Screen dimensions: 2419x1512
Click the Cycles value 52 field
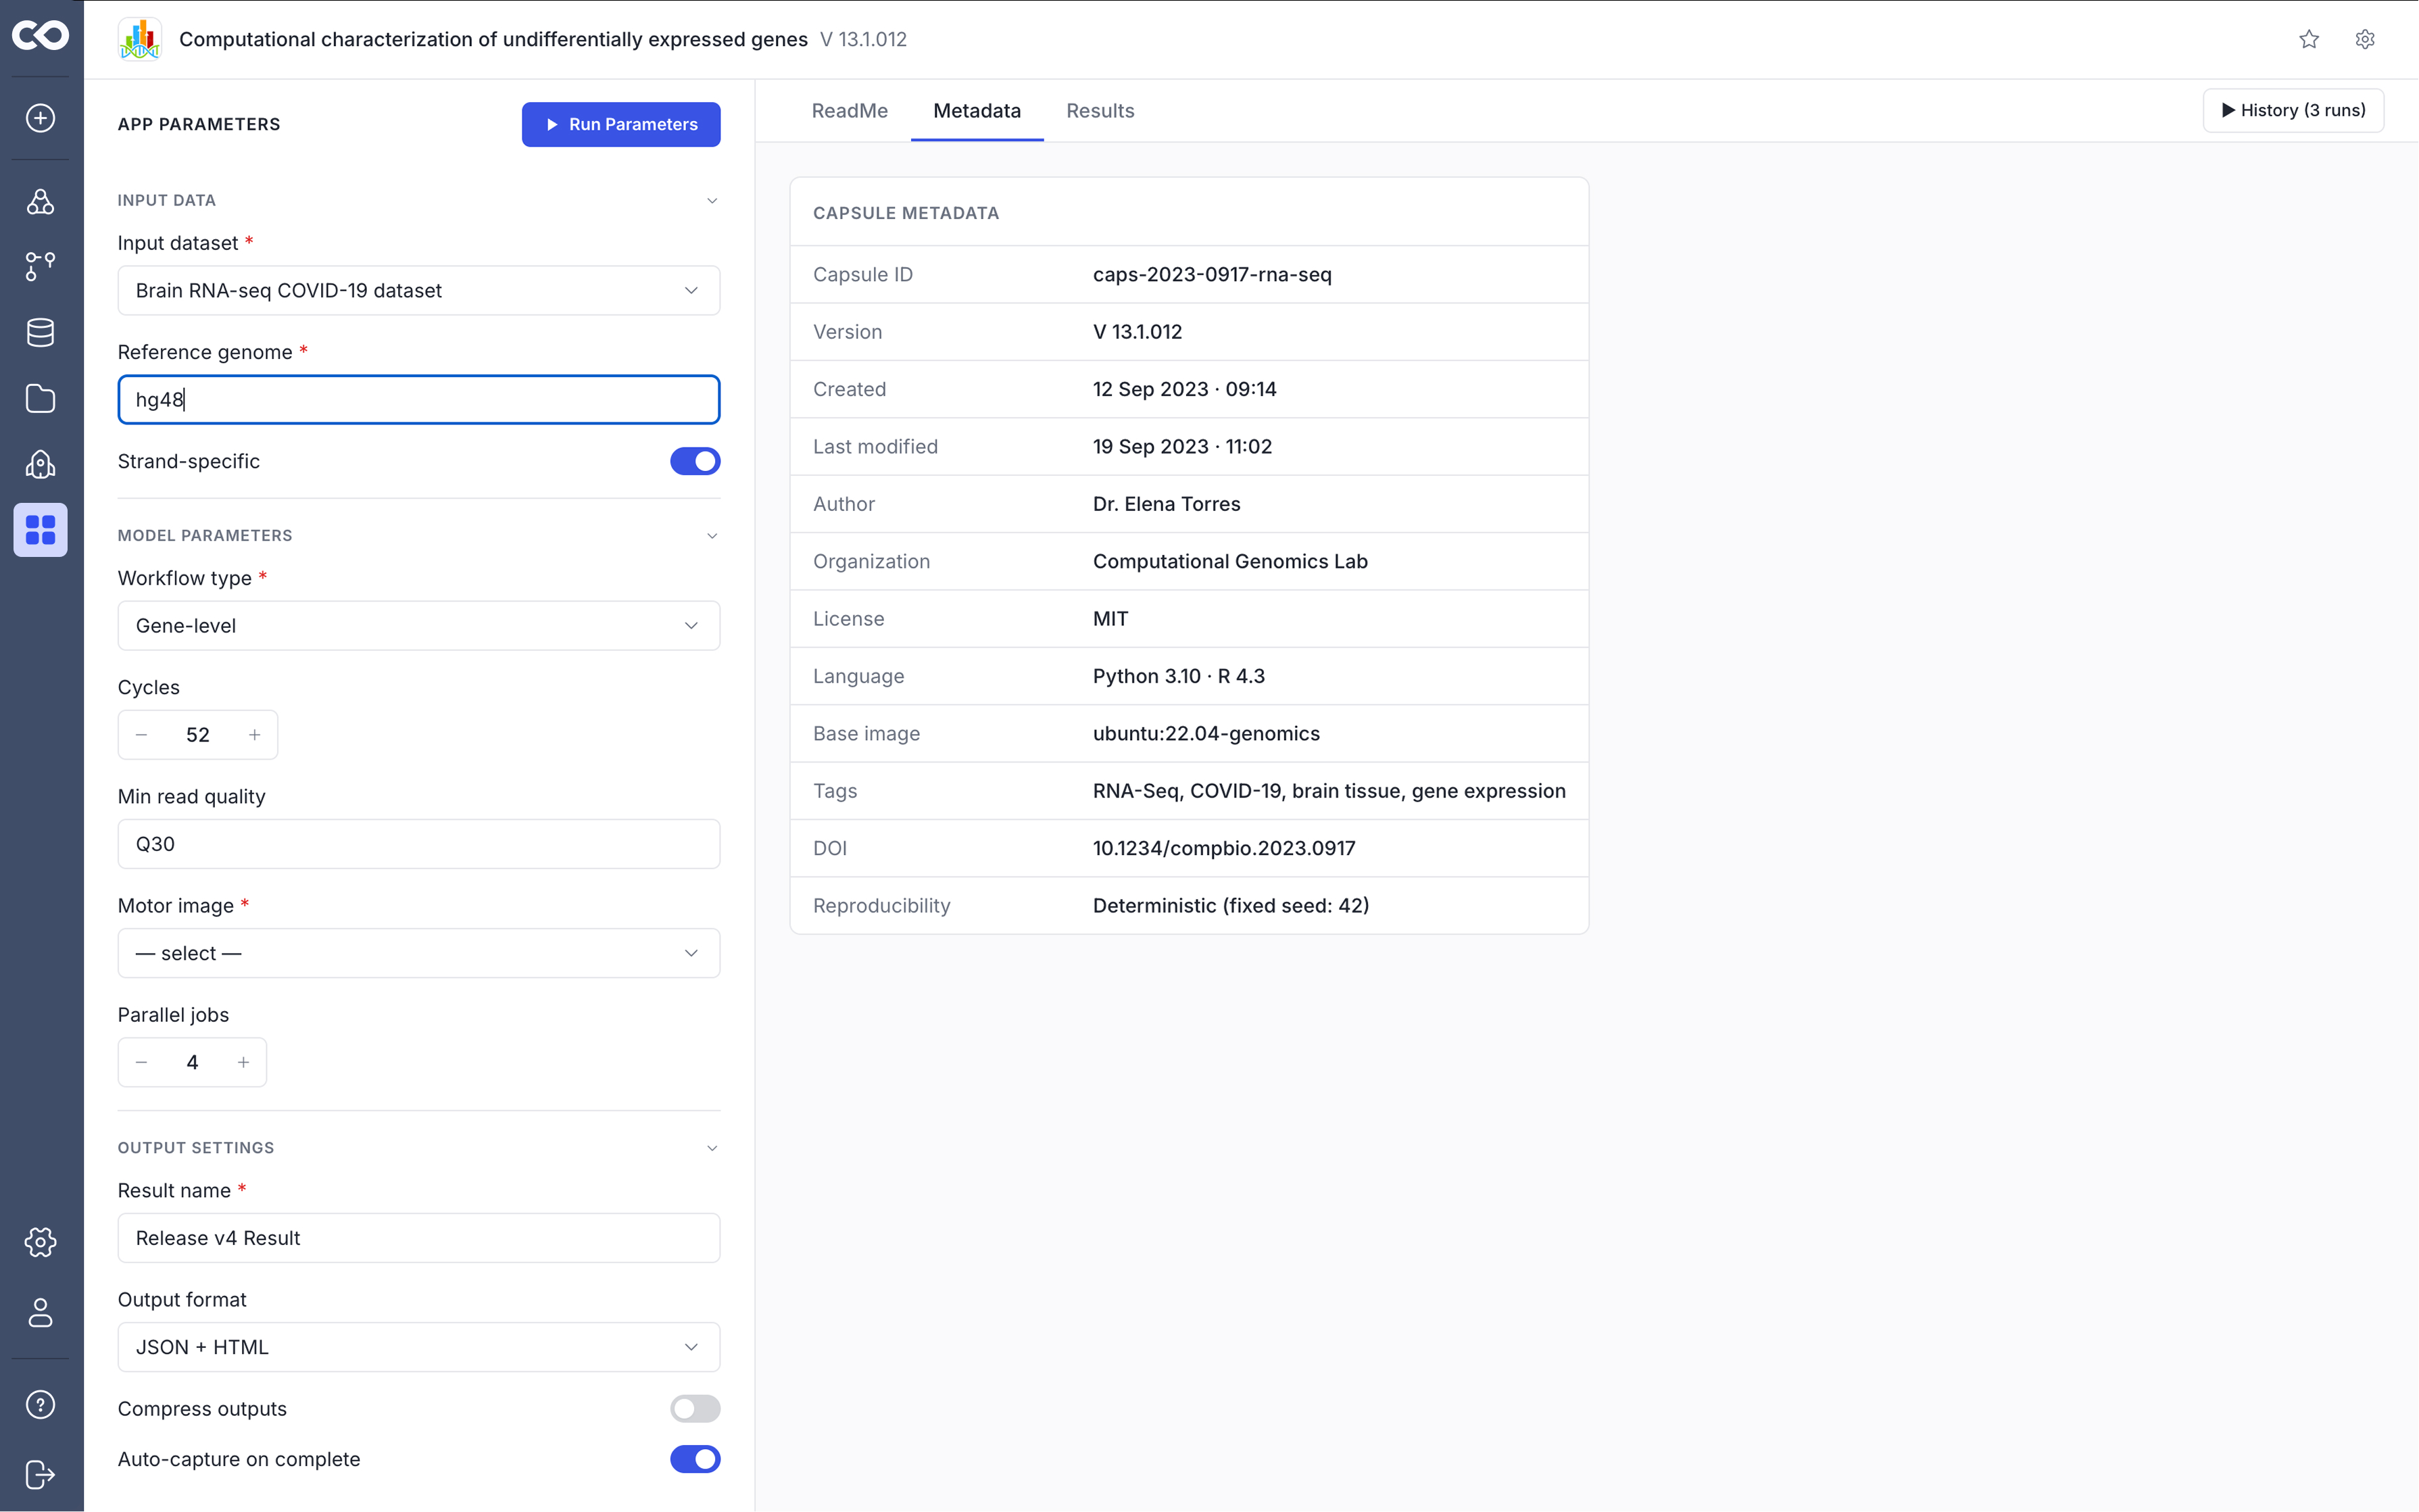point(198,735)
